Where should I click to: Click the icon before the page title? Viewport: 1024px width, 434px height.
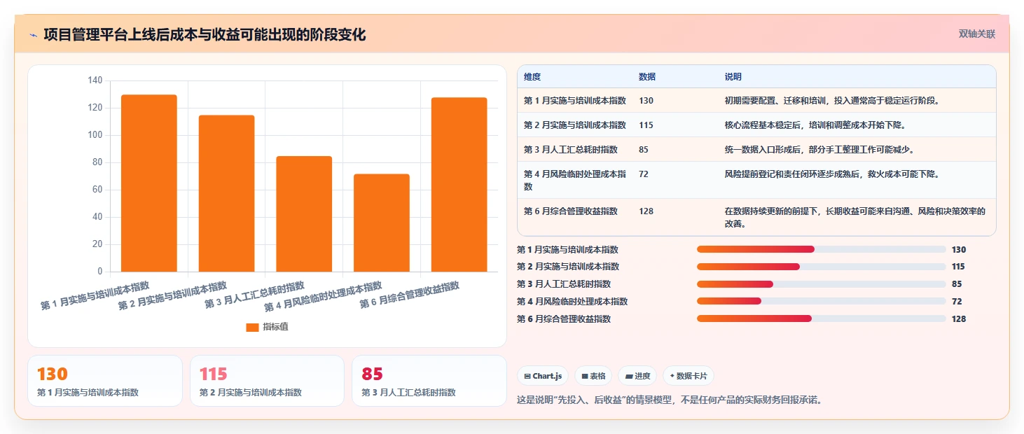(x=33, y=35)
